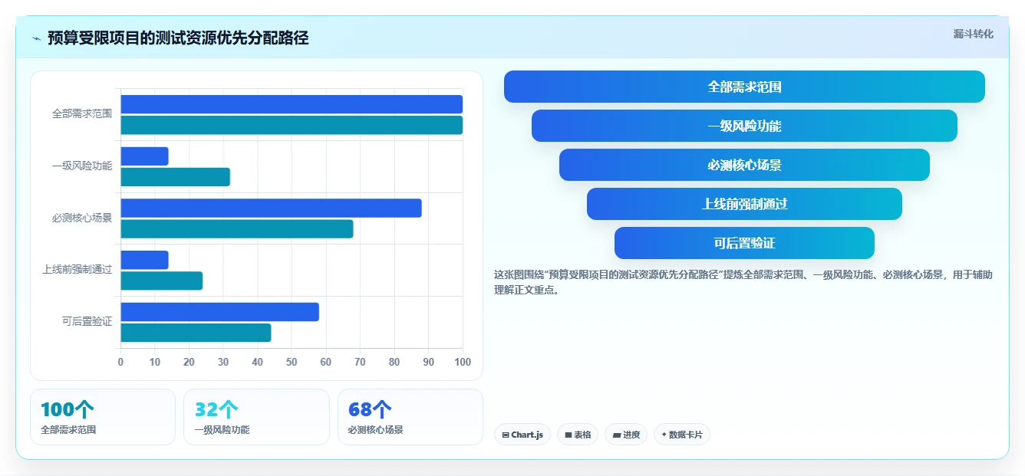Click the teal bar for 全部需求范围

point(292,125)
